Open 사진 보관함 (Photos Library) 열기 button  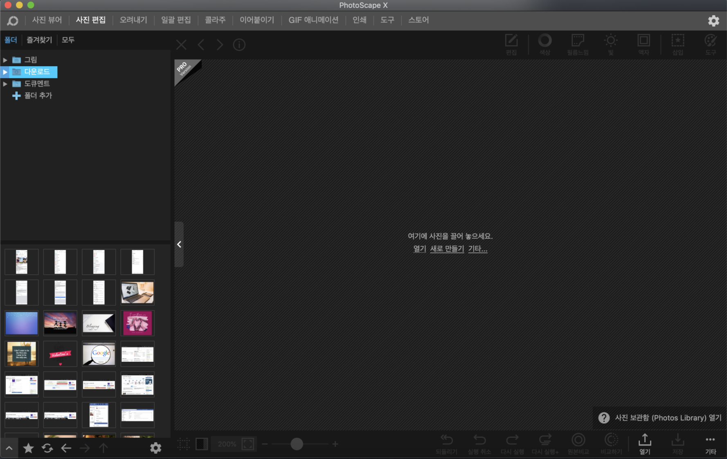(x=660, y=418)
